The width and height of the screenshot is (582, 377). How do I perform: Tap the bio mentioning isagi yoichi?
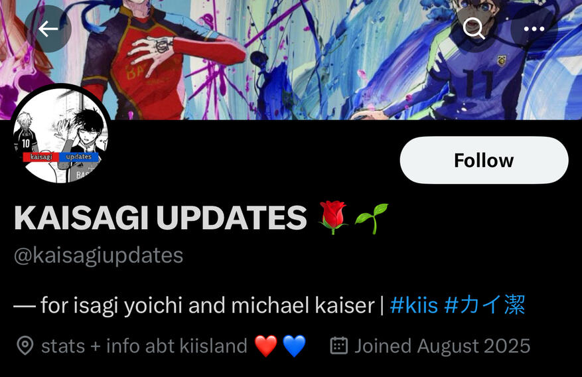tap(269, 305)
